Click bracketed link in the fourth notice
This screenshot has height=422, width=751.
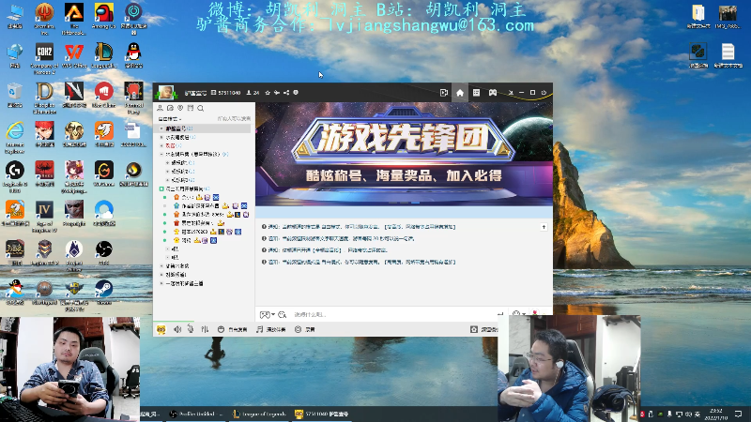click(420, 262)
